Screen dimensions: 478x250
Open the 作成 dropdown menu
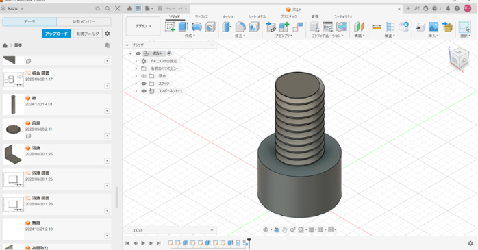coord(190,36)
